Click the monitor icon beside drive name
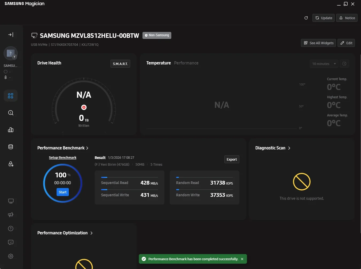Image resolution: width=361 pixels, height=269 pixels. click(x=34, y=35)
